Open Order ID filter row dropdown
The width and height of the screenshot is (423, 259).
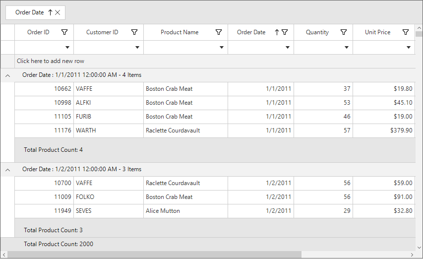(x=67, y=48)
